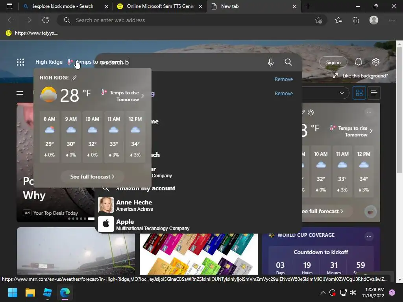Open the tetyys favorites bar bookmark
403x302 pixels.
click(32, 33)
